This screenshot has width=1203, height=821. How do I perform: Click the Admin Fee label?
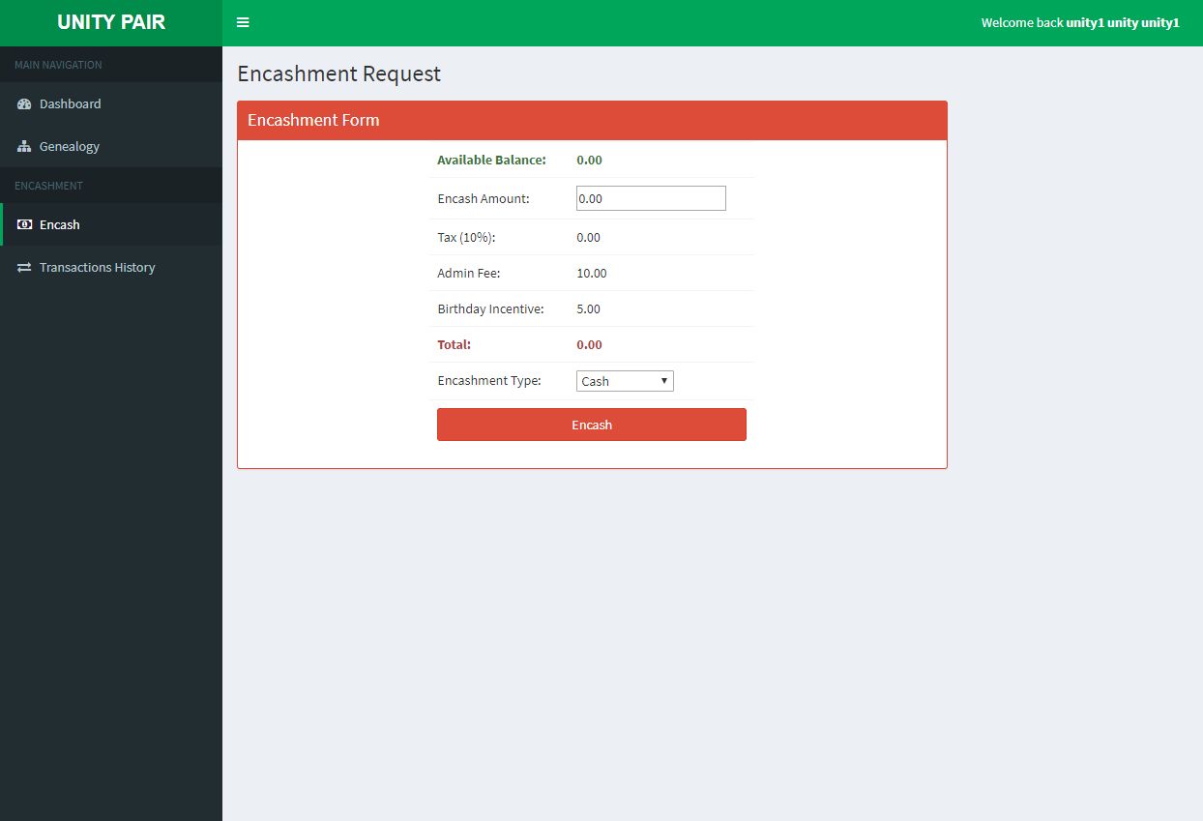tap(468, 274)
